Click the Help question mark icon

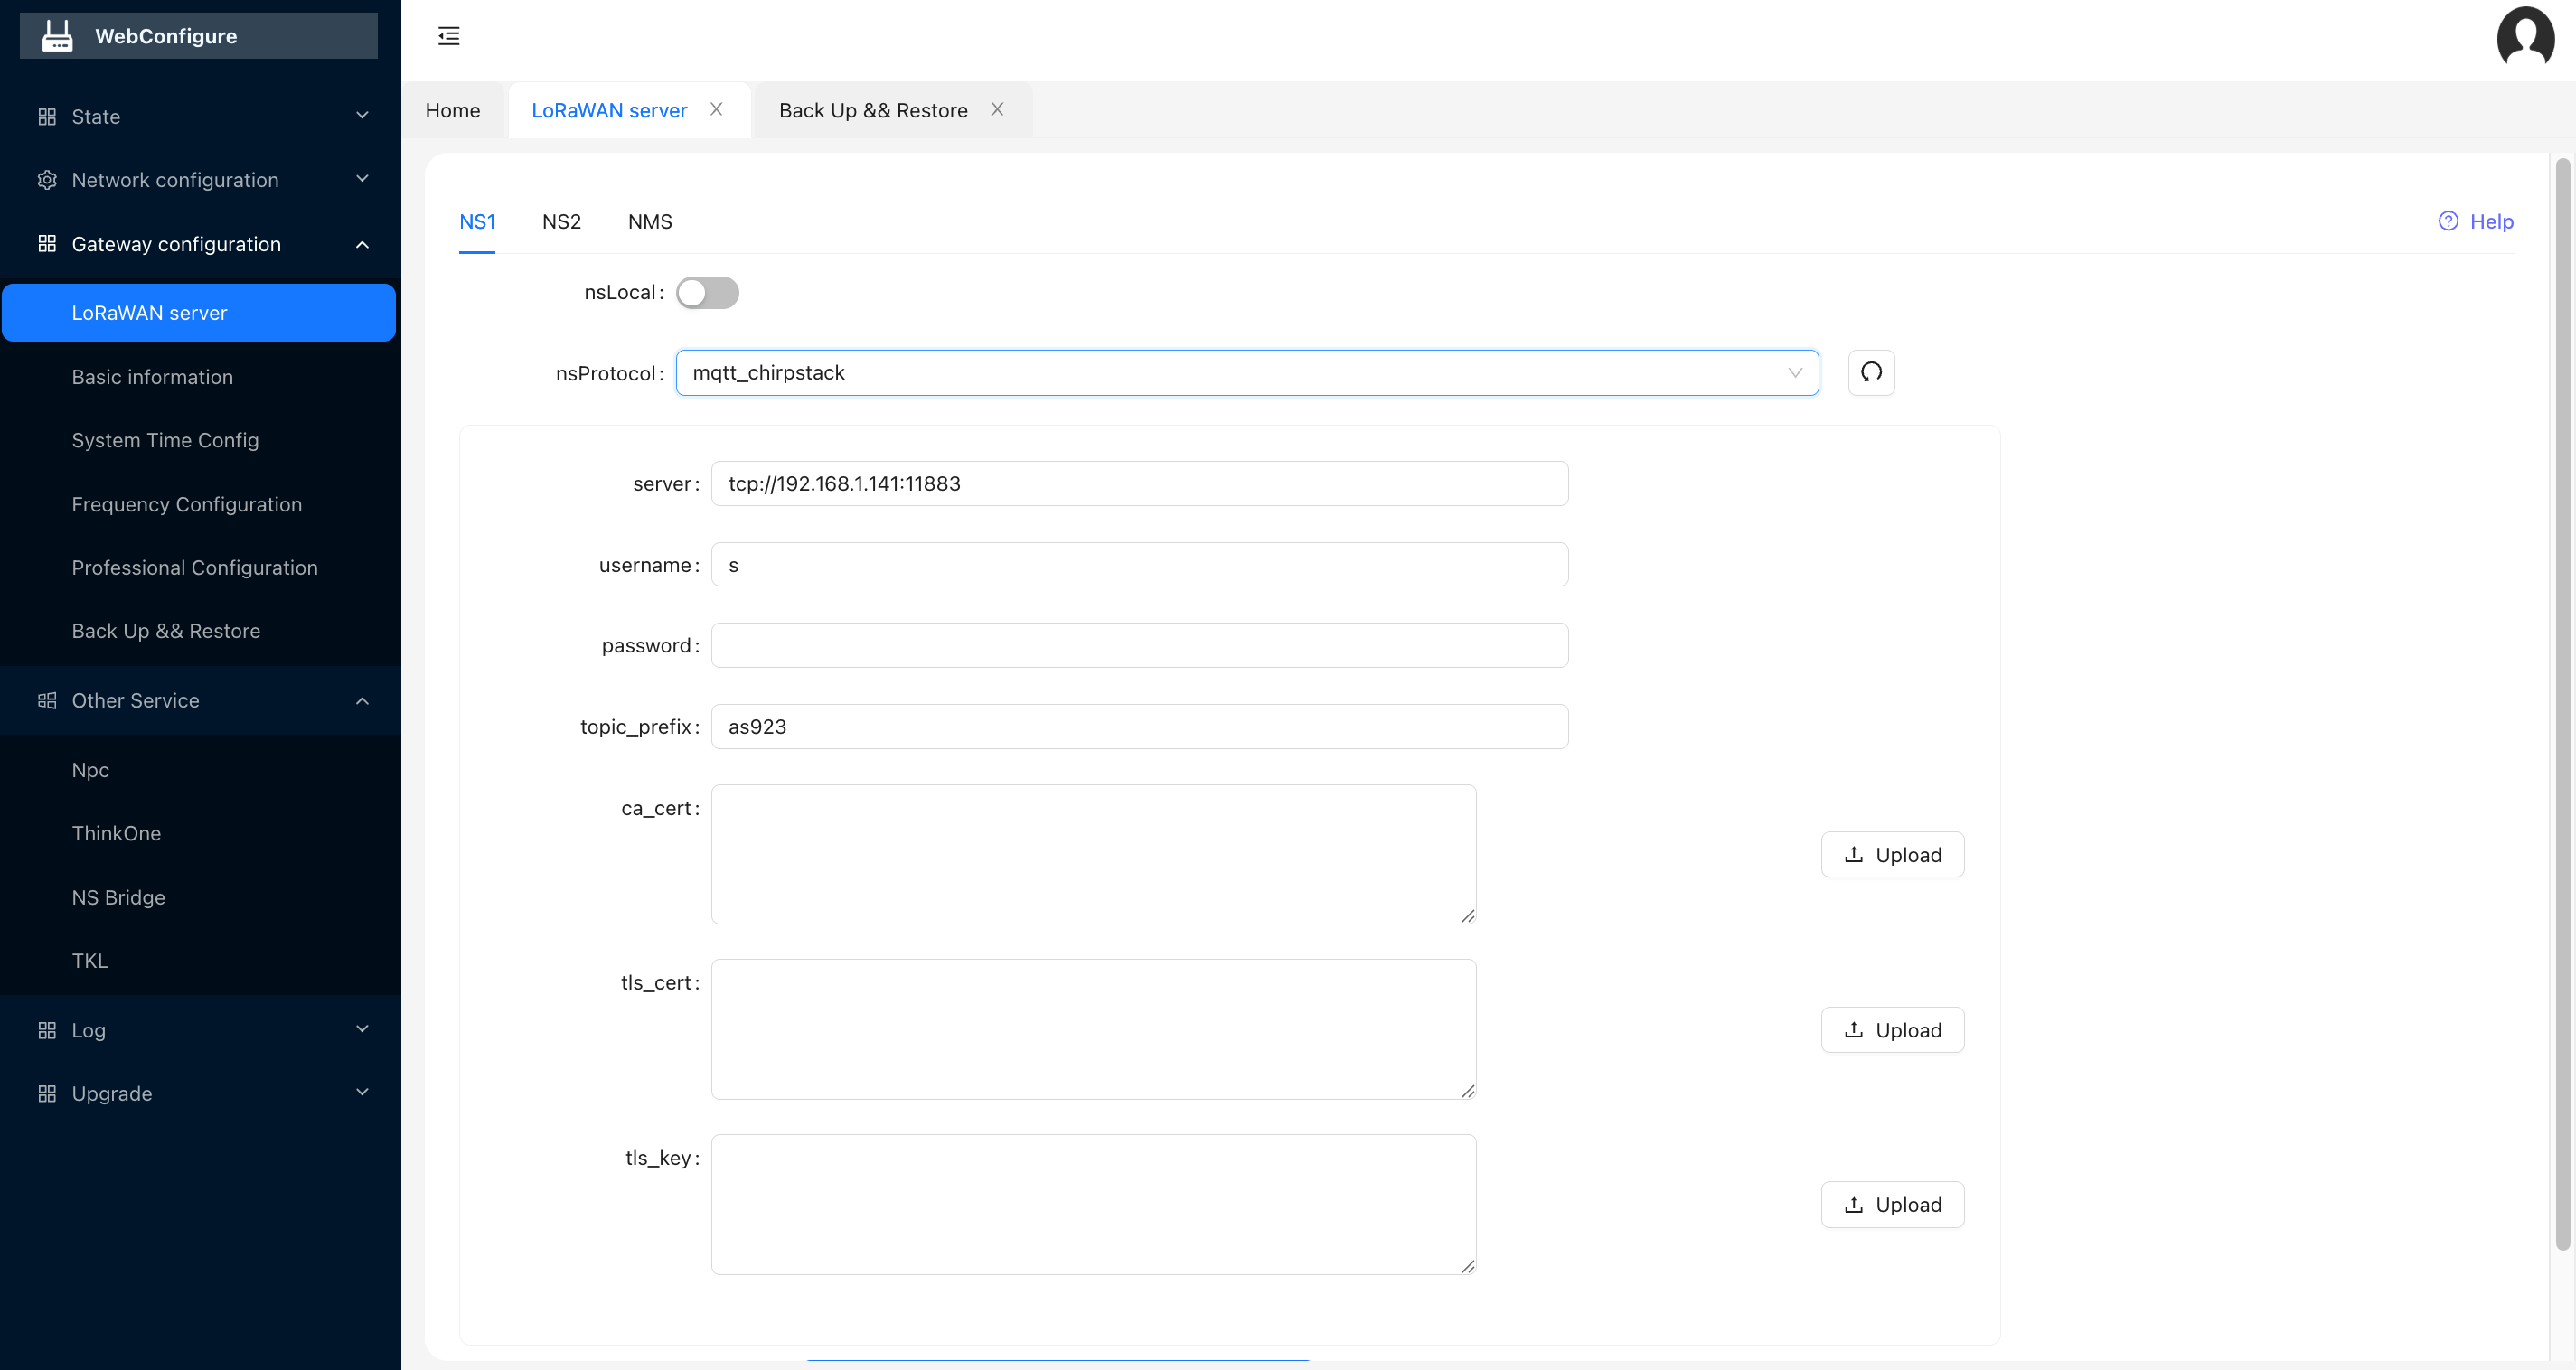2448,221
